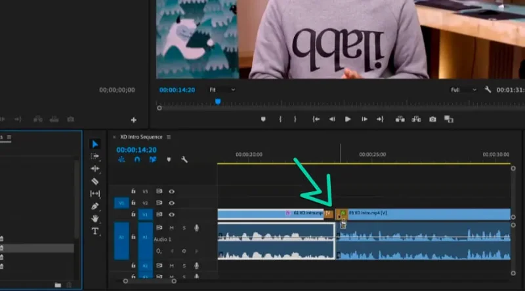Add marker using timeline header marker icon
525x291 pixels.
tap(169, 159)
